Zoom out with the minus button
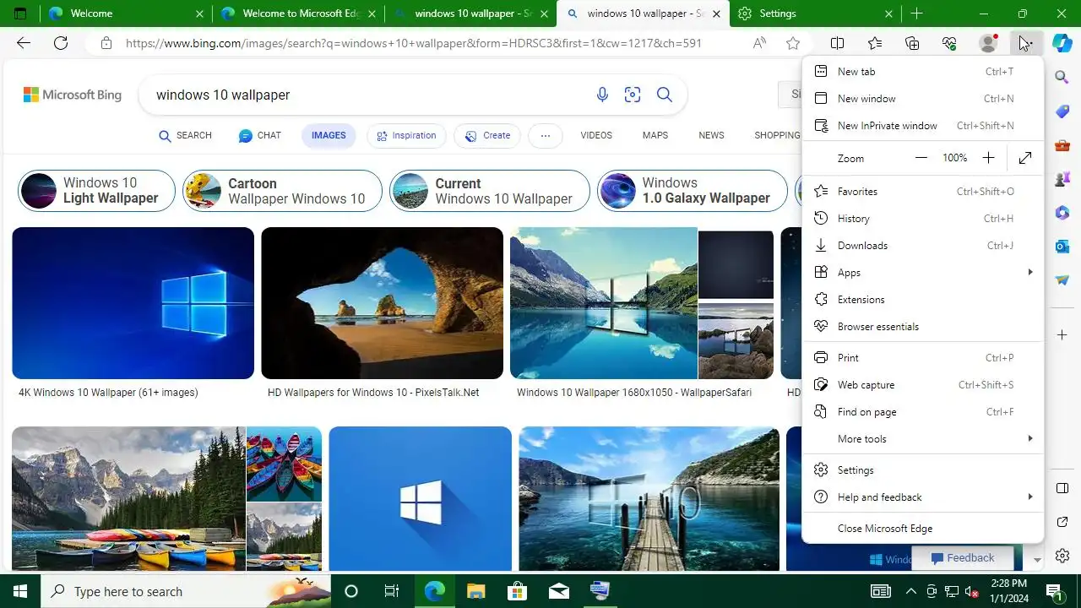 [921, 158]
